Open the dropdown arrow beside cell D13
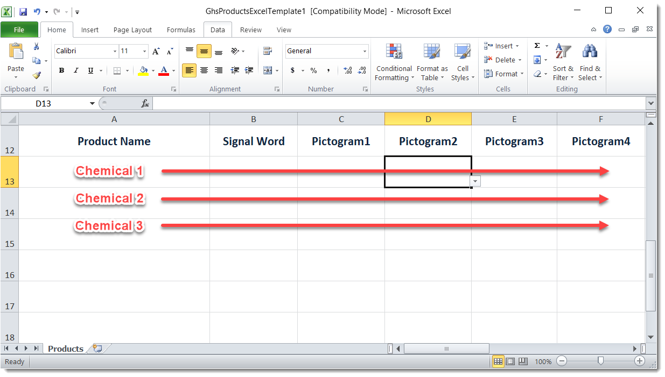Viewport: 665px width, 377px height. (x=475, y=182)
